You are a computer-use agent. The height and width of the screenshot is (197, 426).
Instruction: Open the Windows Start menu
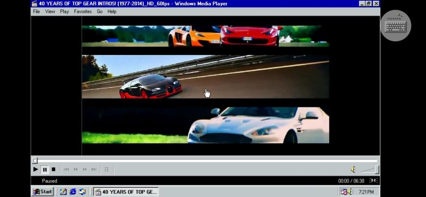point(43,192)
